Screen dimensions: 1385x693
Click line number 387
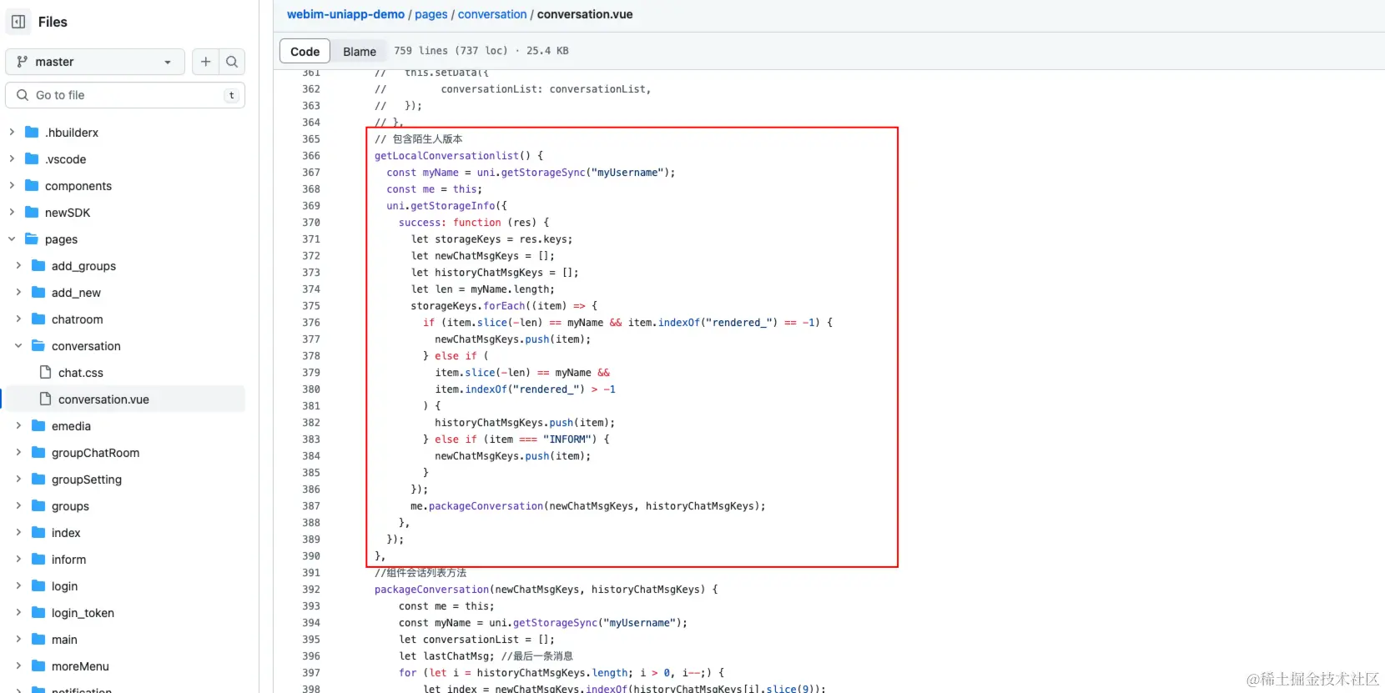(x=311, y=506)
